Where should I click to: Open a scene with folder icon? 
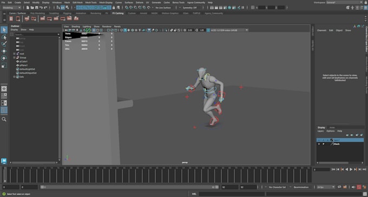tap(32, 8)
